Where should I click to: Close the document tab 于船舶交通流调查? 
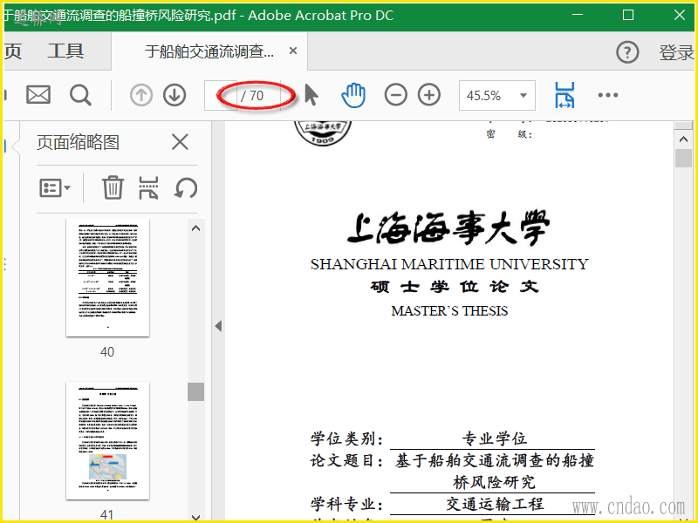293,51
